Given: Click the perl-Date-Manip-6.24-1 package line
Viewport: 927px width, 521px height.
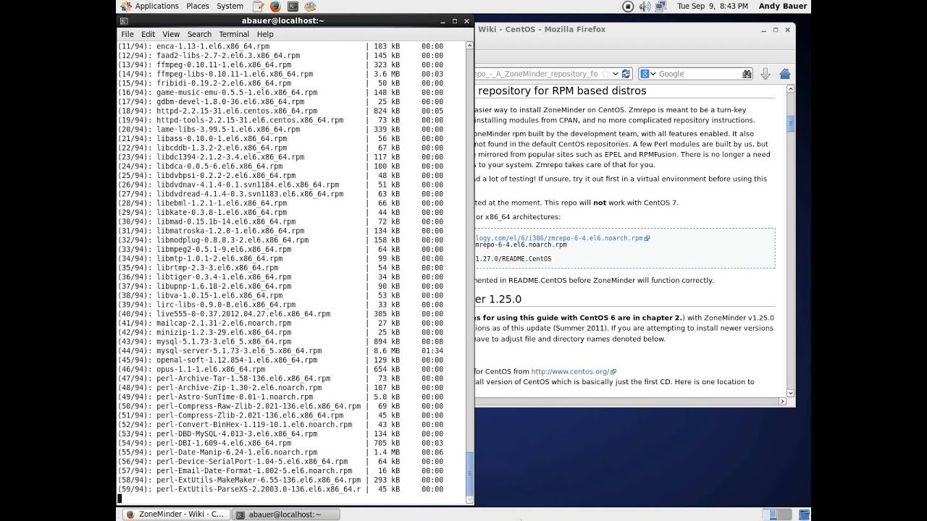Looking at the screenshot, I should [281, 452].
